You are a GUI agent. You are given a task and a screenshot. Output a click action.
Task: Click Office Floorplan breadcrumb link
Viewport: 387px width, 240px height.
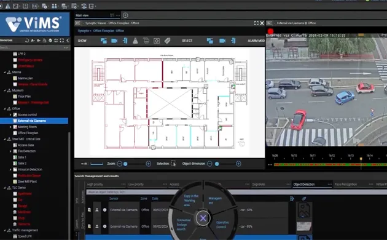pyautogui.click(x=108, y=31)
